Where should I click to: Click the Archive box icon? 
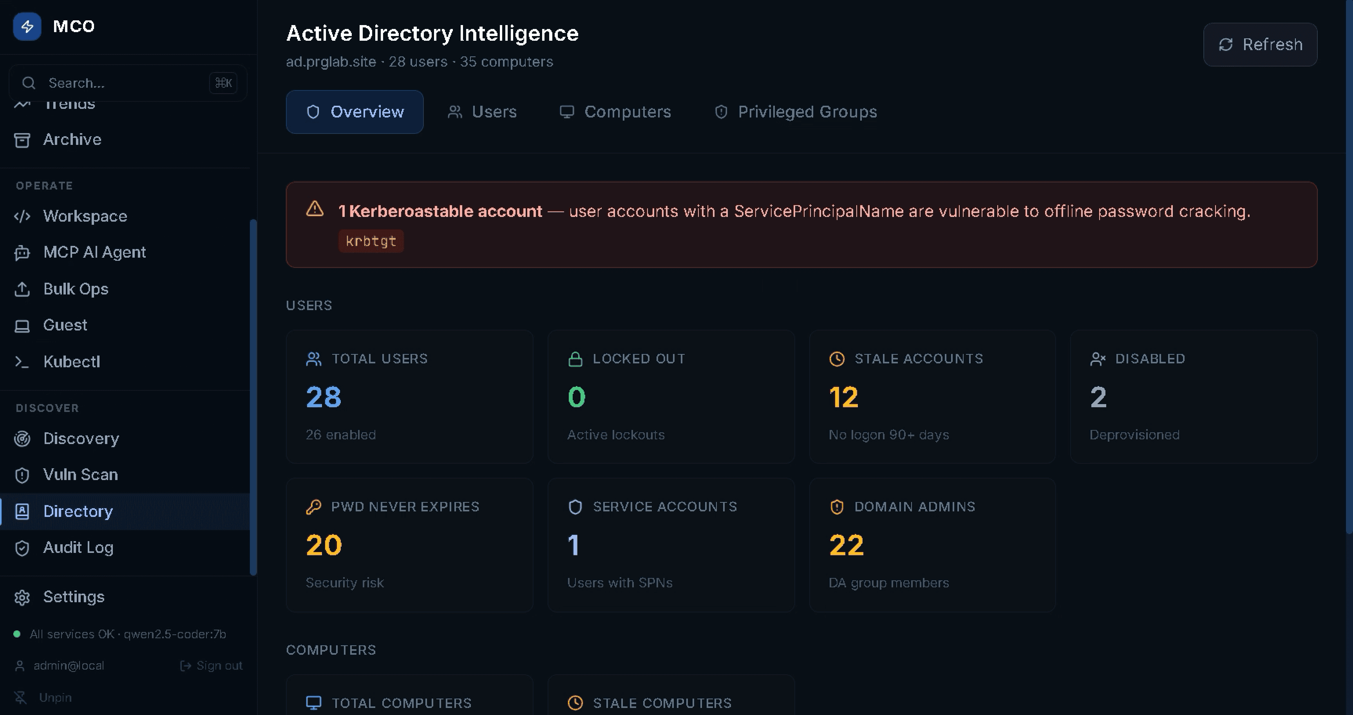(22, 140)
